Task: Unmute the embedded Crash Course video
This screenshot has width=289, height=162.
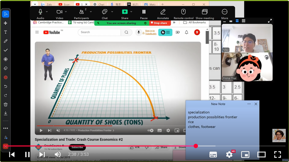Action: pos(58,130)
